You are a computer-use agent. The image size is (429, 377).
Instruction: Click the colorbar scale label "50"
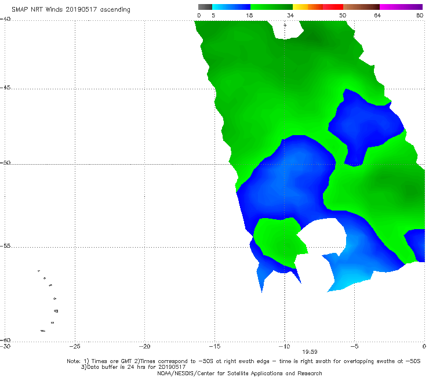(x=343, y=16)
